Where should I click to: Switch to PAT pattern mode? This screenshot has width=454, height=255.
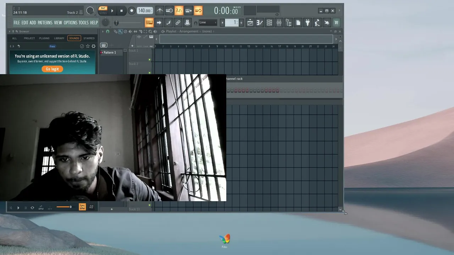point(103,8)
